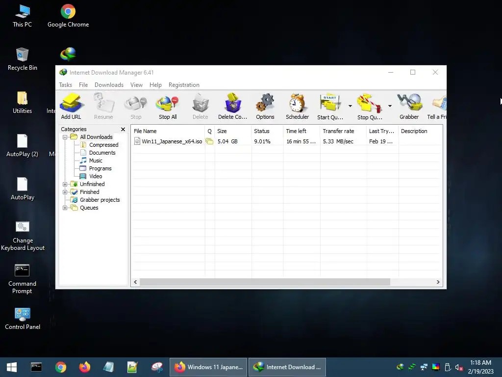Select Control Panel desktop icon
The image size is (502, 377).
tap(23, 318)
